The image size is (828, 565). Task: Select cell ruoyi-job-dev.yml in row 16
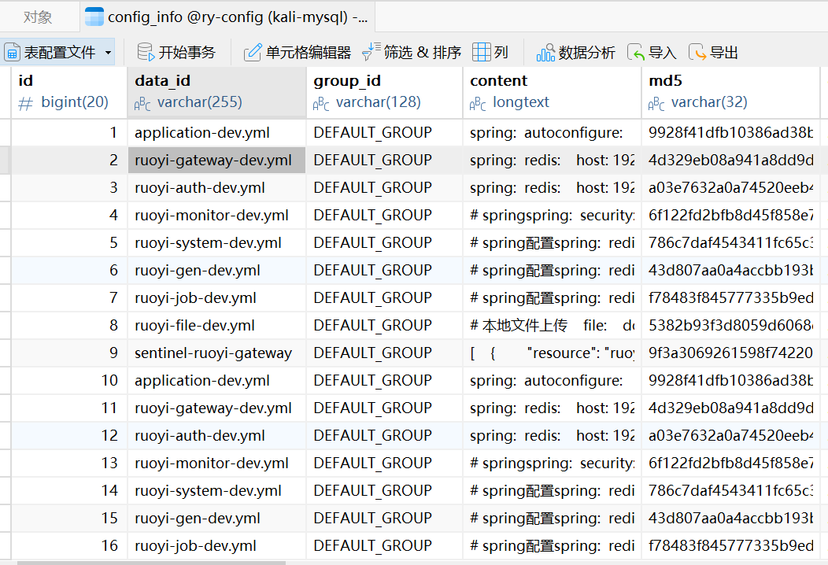point(216,545)
